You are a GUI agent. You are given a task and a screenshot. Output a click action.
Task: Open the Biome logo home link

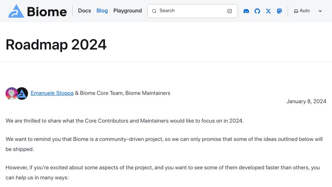(x=37, y=11)
